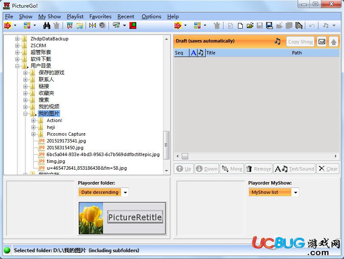Start MyShow with the right GO icon
This screenshot has width=344, height=259.
(x=178, y=26)
